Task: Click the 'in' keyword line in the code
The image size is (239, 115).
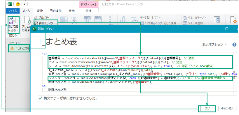Action: point(44,86)
